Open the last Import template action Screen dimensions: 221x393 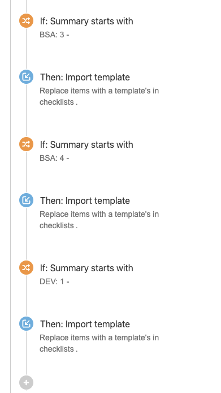coord(85,324)
